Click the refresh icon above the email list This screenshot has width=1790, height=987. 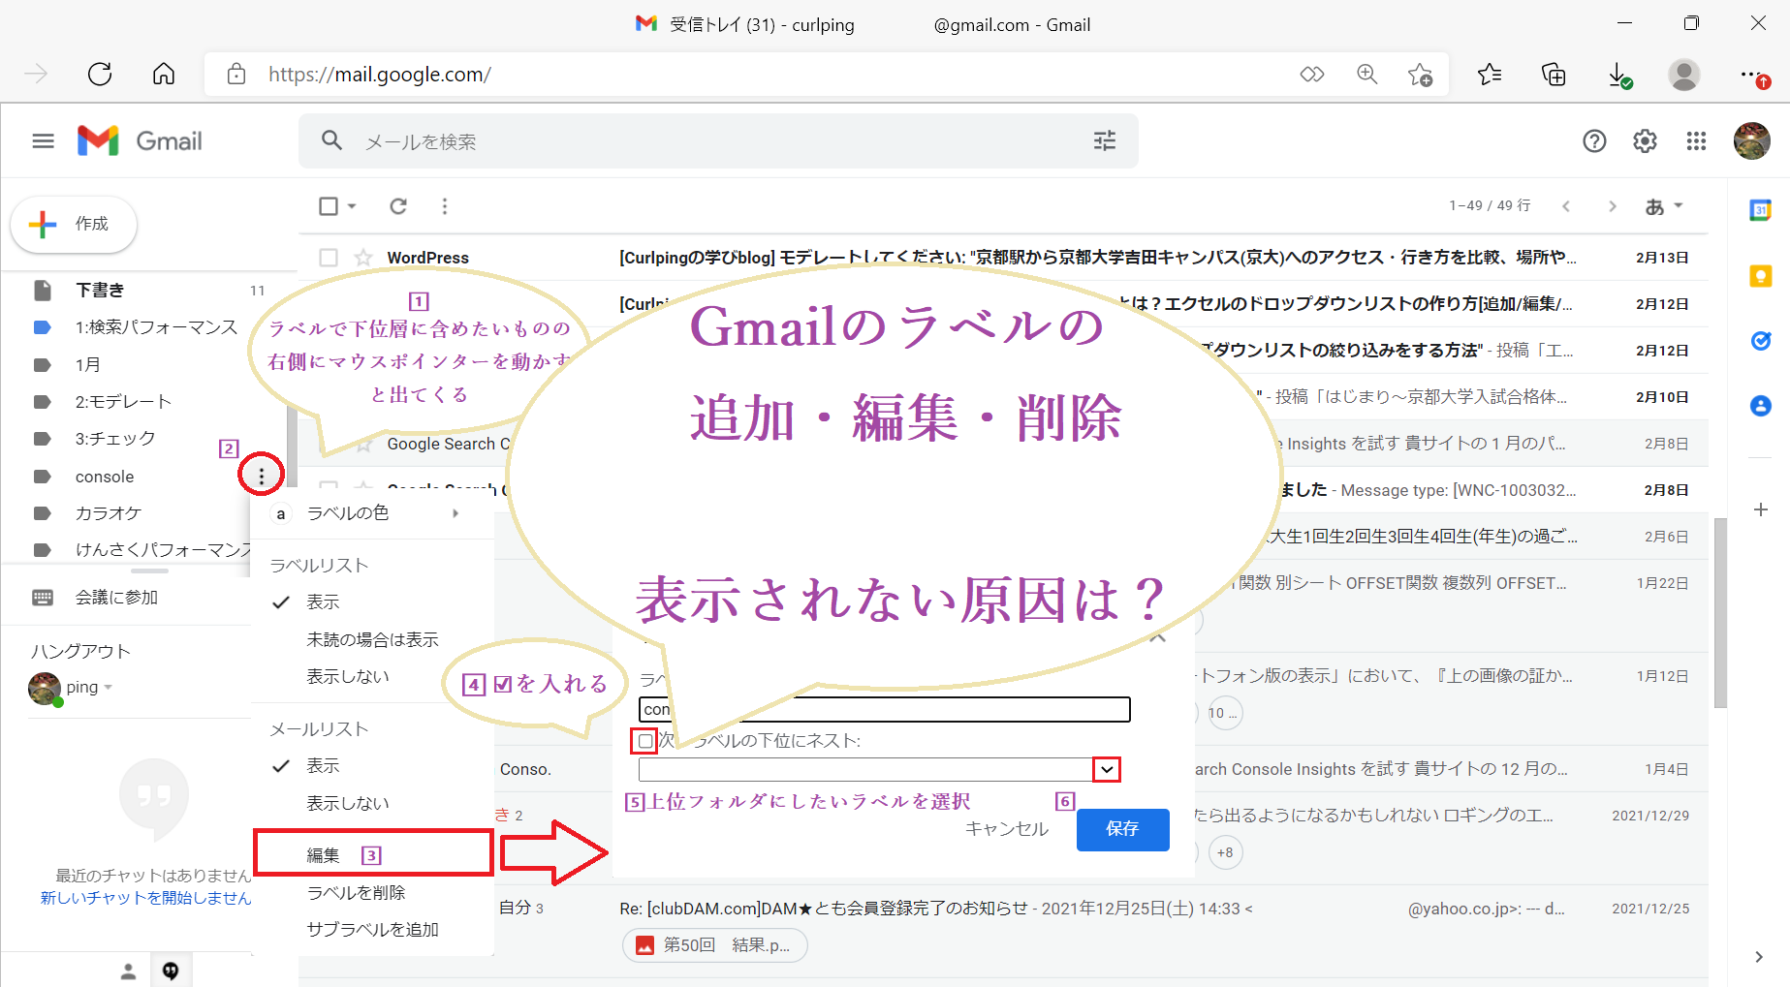click(x=398, y=205)
